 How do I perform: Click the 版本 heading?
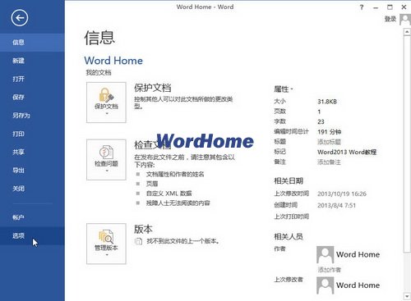click(x=143, y=229)
